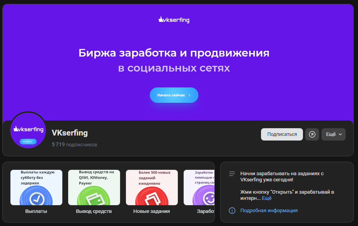This screenshot has height=226, width=358.
Task: Click the vkserfing logo in the banner
Action: coord(174,20)
